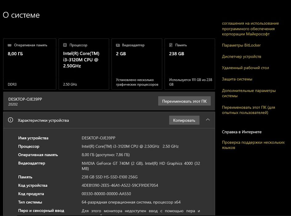Open Удаленный рабочий стол link
The image size is (291, 216).
pyautogui.click(x=245, y=68)
